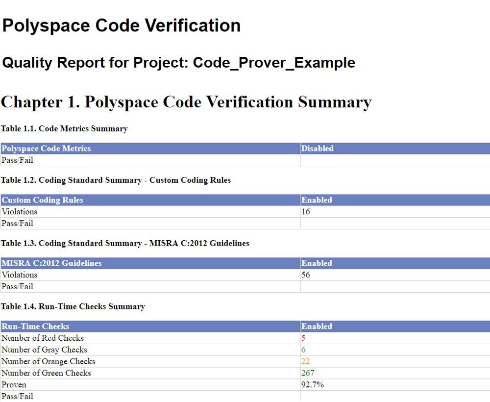Click the proven percentage '92.7%'

click(x=313, y=384)
